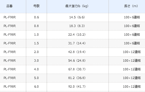Select the 0.6 号数 cell
Viewport: 145px width, 92px height.
36,17
